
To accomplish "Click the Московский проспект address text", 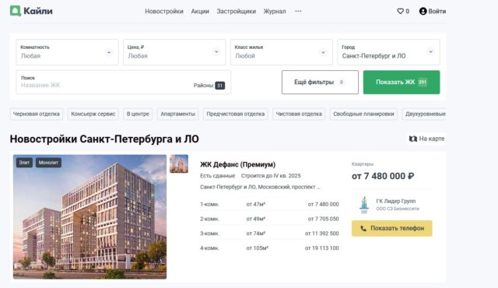I will tap(260, 187).
